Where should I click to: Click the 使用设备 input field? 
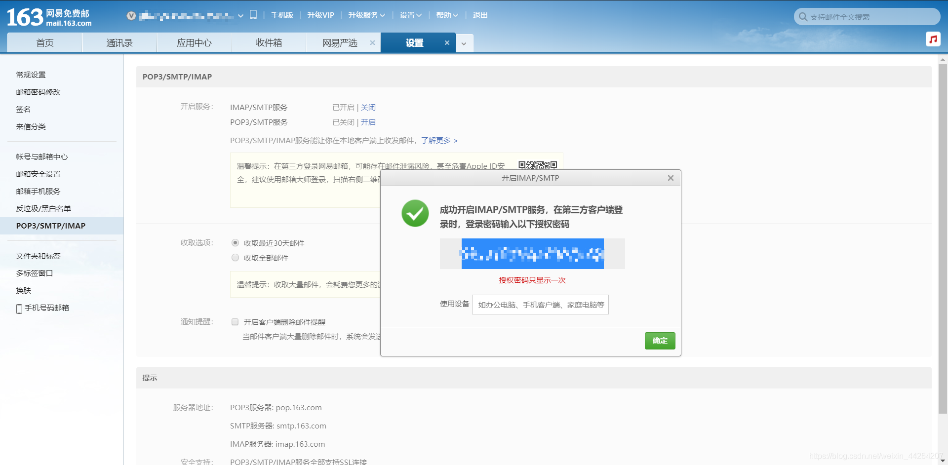click(x=540, y=305)
